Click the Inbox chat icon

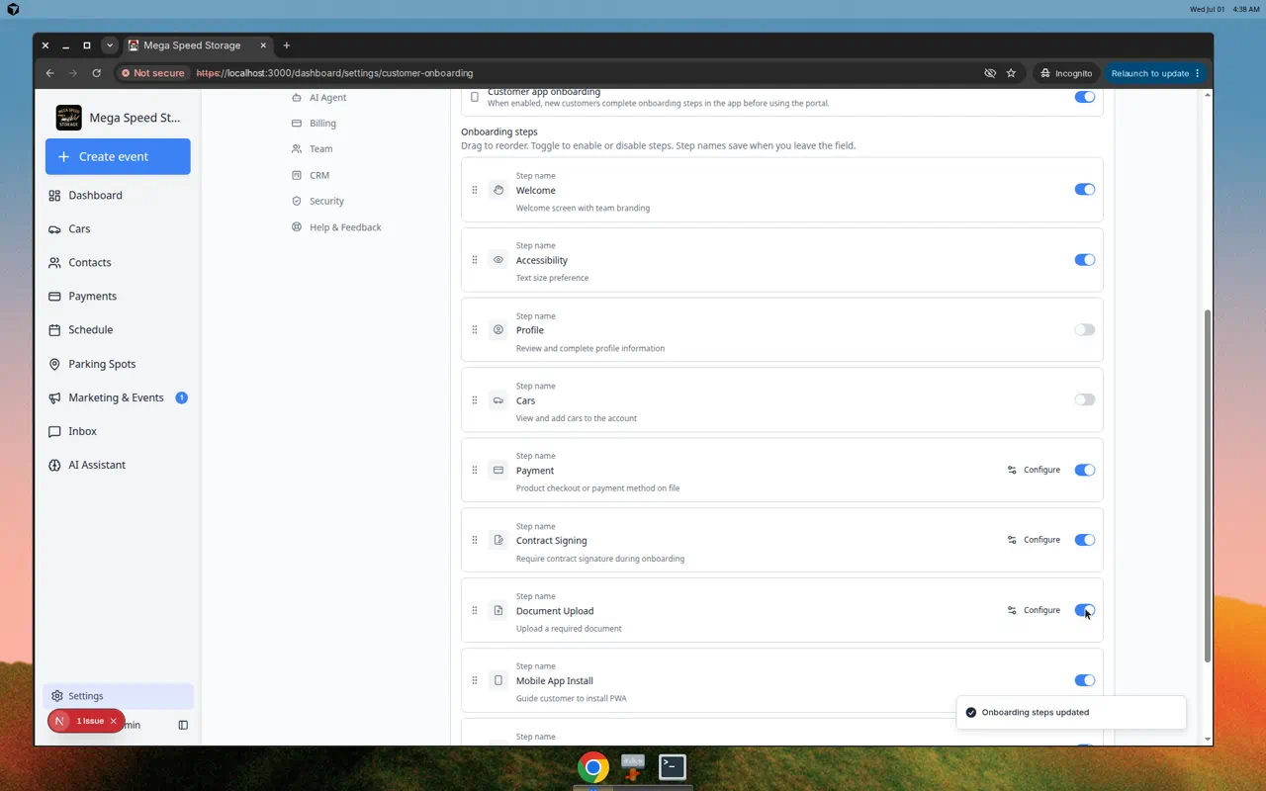coord(54,431)
